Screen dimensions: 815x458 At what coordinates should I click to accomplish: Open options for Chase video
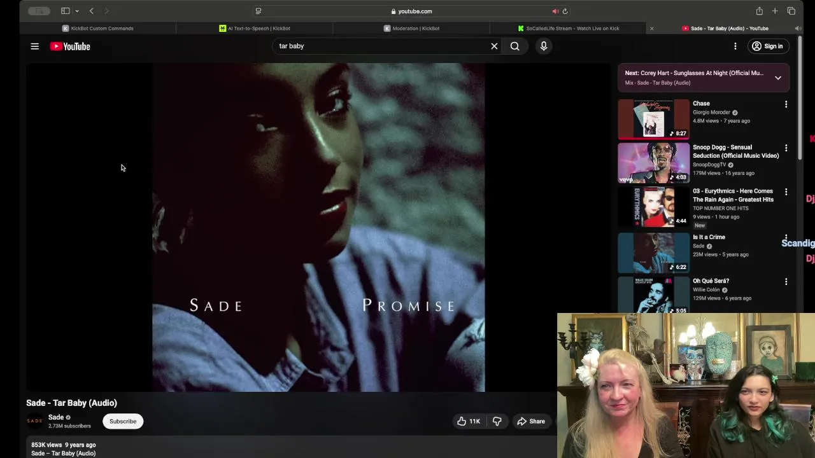pyautogui.click(x=786, y=104)
